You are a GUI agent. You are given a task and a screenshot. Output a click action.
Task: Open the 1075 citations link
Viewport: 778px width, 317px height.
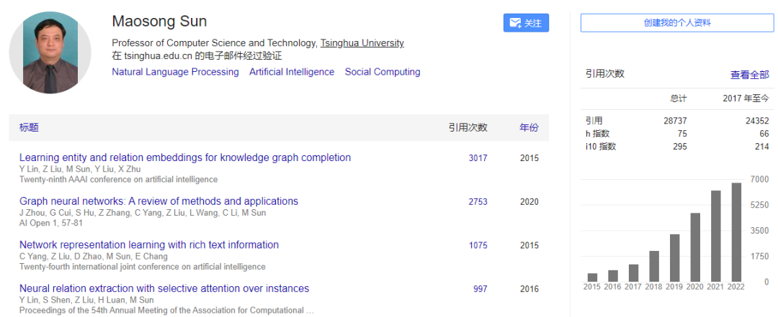[x=478, y=246]
